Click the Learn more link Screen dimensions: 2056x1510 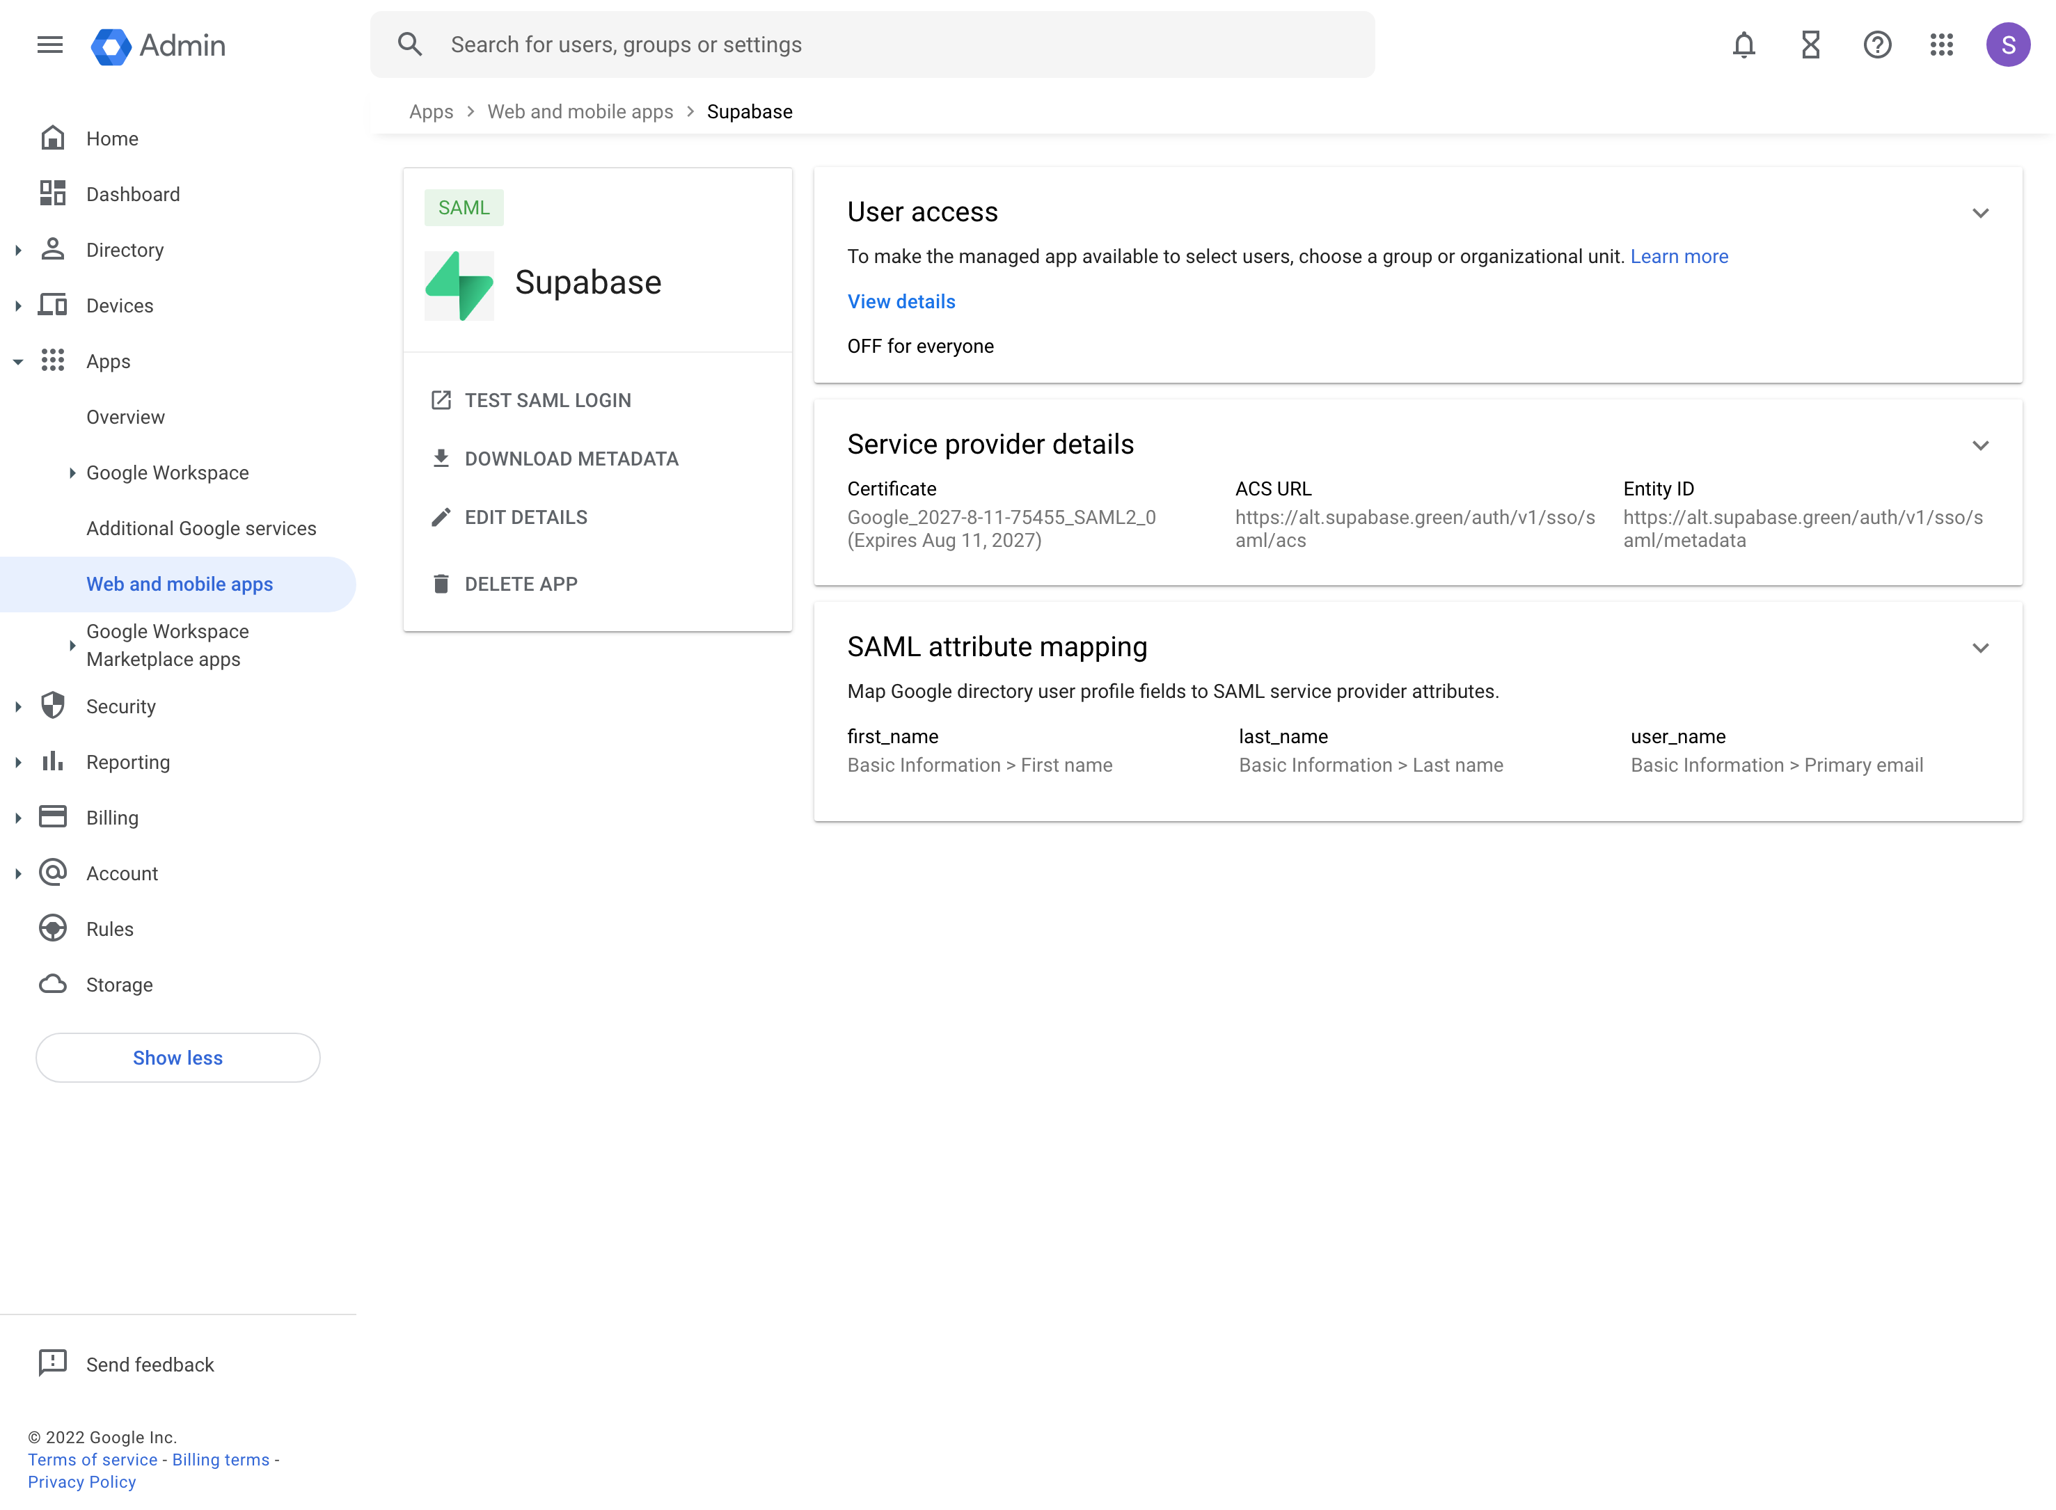[x=1679, y=256]
